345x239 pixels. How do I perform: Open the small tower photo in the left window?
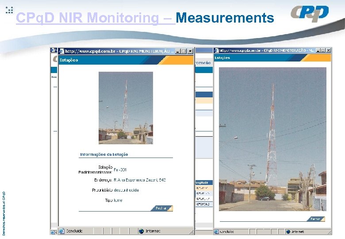tap(126, 108)
